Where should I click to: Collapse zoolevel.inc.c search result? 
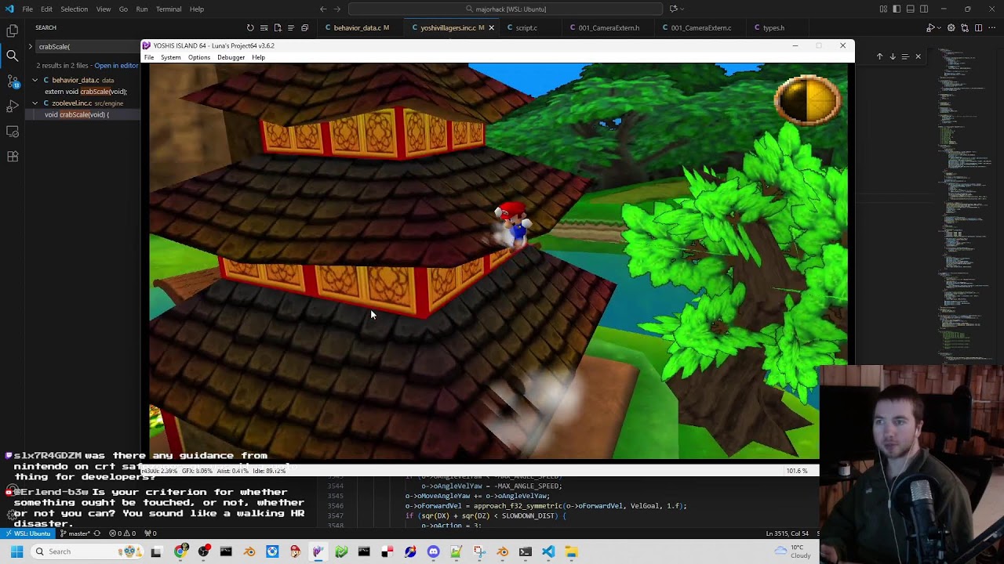pyautogui.click(x=35, y=103)
